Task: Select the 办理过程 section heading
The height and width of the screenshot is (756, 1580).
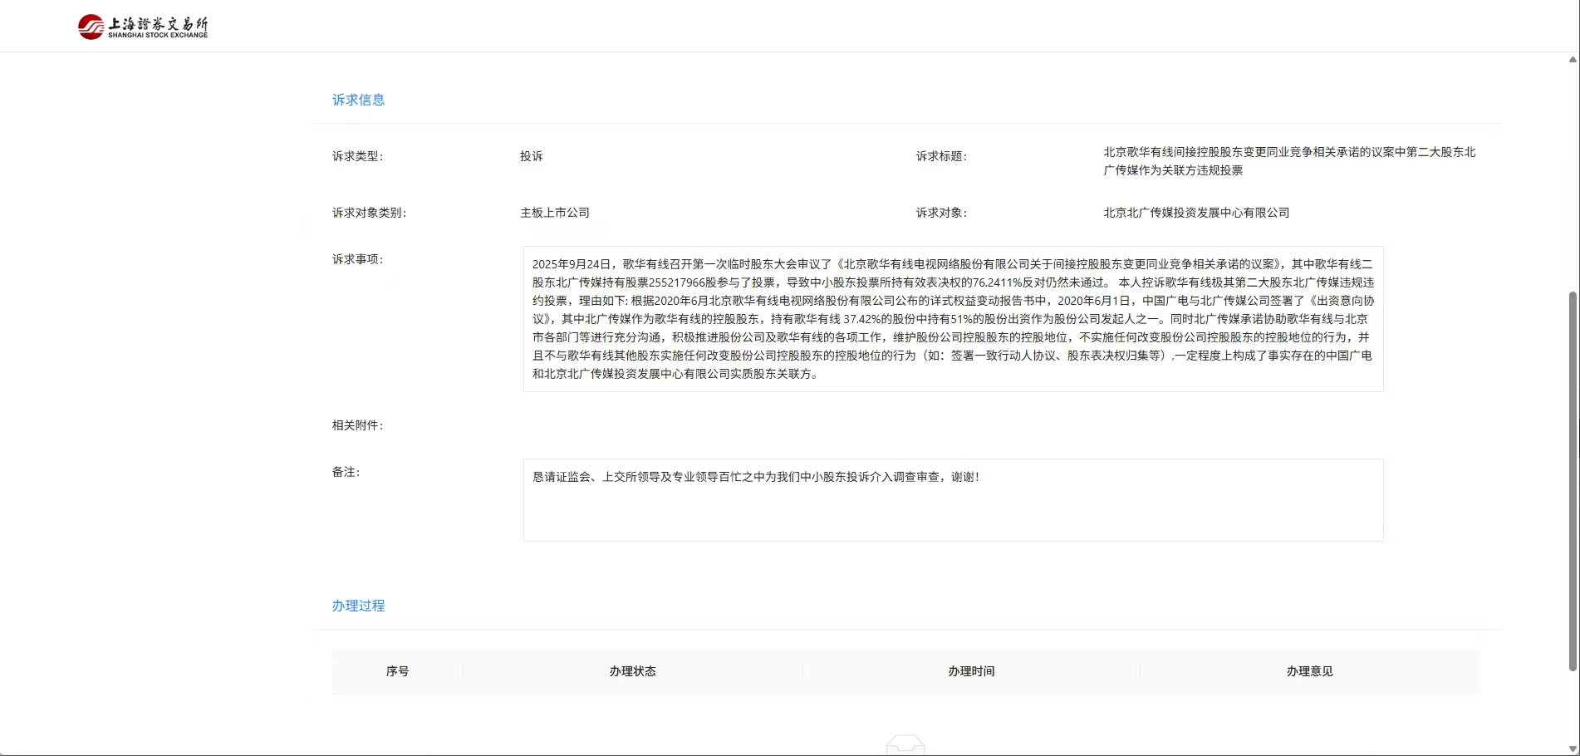Action: (358, 606)
